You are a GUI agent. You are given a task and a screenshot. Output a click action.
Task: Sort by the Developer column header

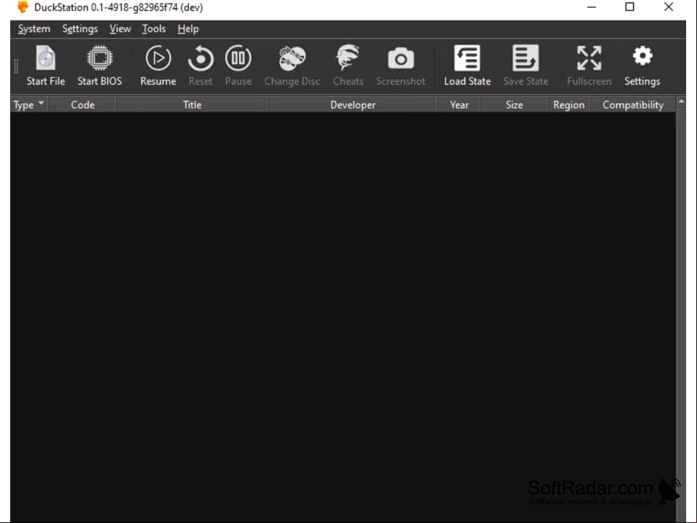point(353,105)
